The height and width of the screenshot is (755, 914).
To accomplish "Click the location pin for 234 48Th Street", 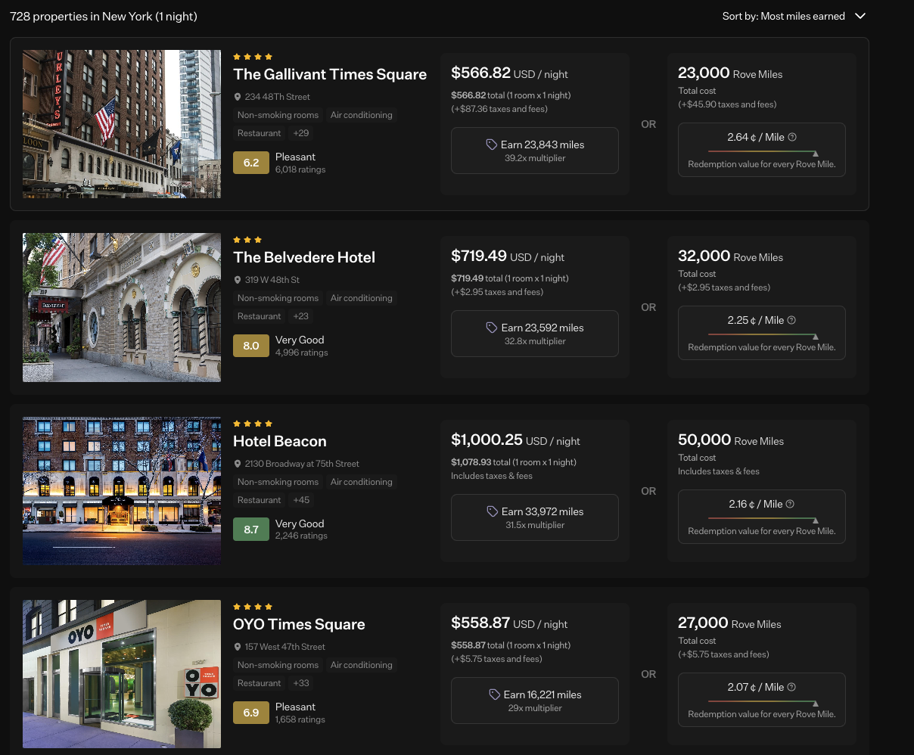I will point(238,97).
